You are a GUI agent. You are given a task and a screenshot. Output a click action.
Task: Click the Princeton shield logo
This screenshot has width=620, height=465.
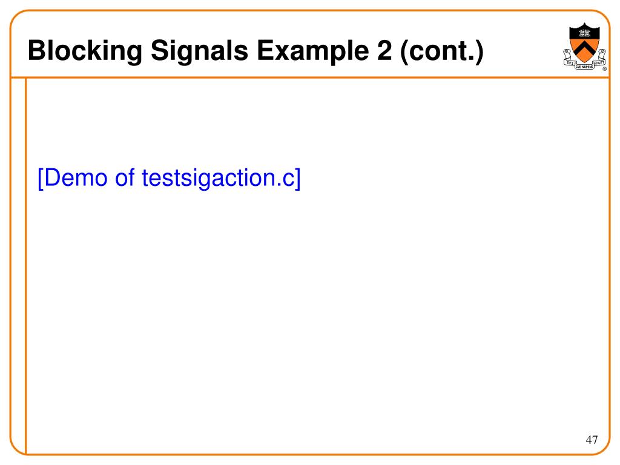point(584,46)
